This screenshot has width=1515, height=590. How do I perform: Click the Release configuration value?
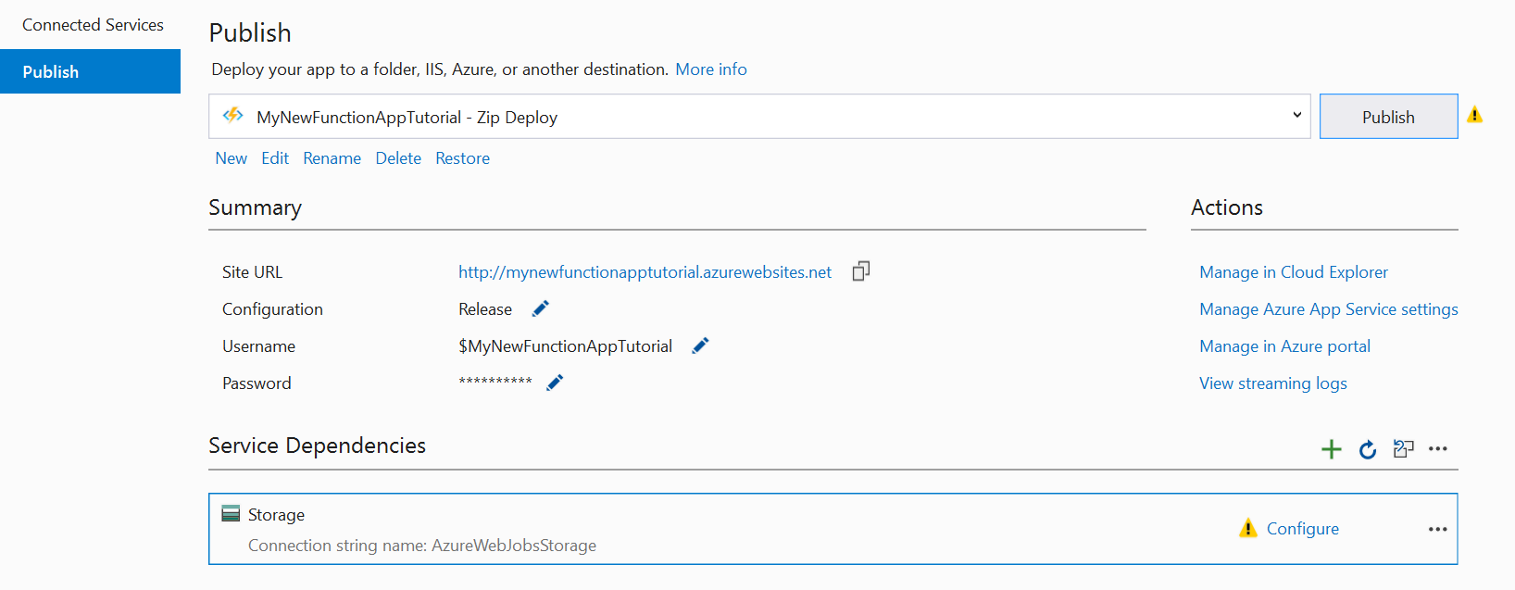(x=485, y=309)
